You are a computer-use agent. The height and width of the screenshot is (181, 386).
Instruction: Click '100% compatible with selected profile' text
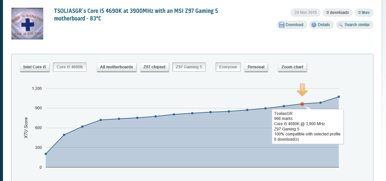click(307, 134)
